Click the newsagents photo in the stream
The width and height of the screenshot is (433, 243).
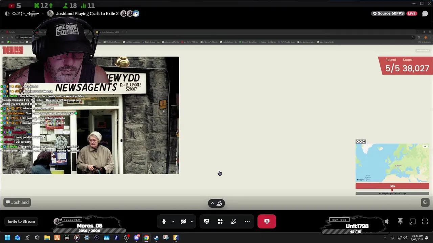91,115
